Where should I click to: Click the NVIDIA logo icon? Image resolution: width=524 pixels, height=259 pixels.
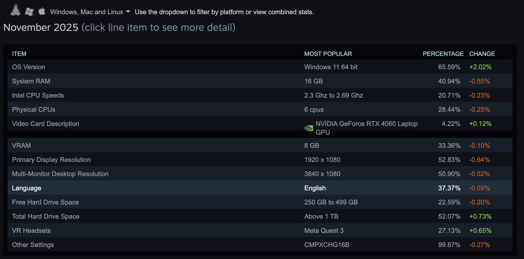(309, 128)
